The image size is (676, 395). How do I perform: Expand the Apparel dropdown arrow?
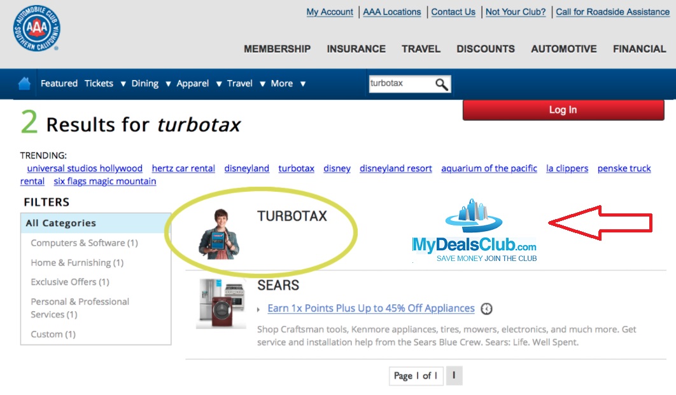219,84
